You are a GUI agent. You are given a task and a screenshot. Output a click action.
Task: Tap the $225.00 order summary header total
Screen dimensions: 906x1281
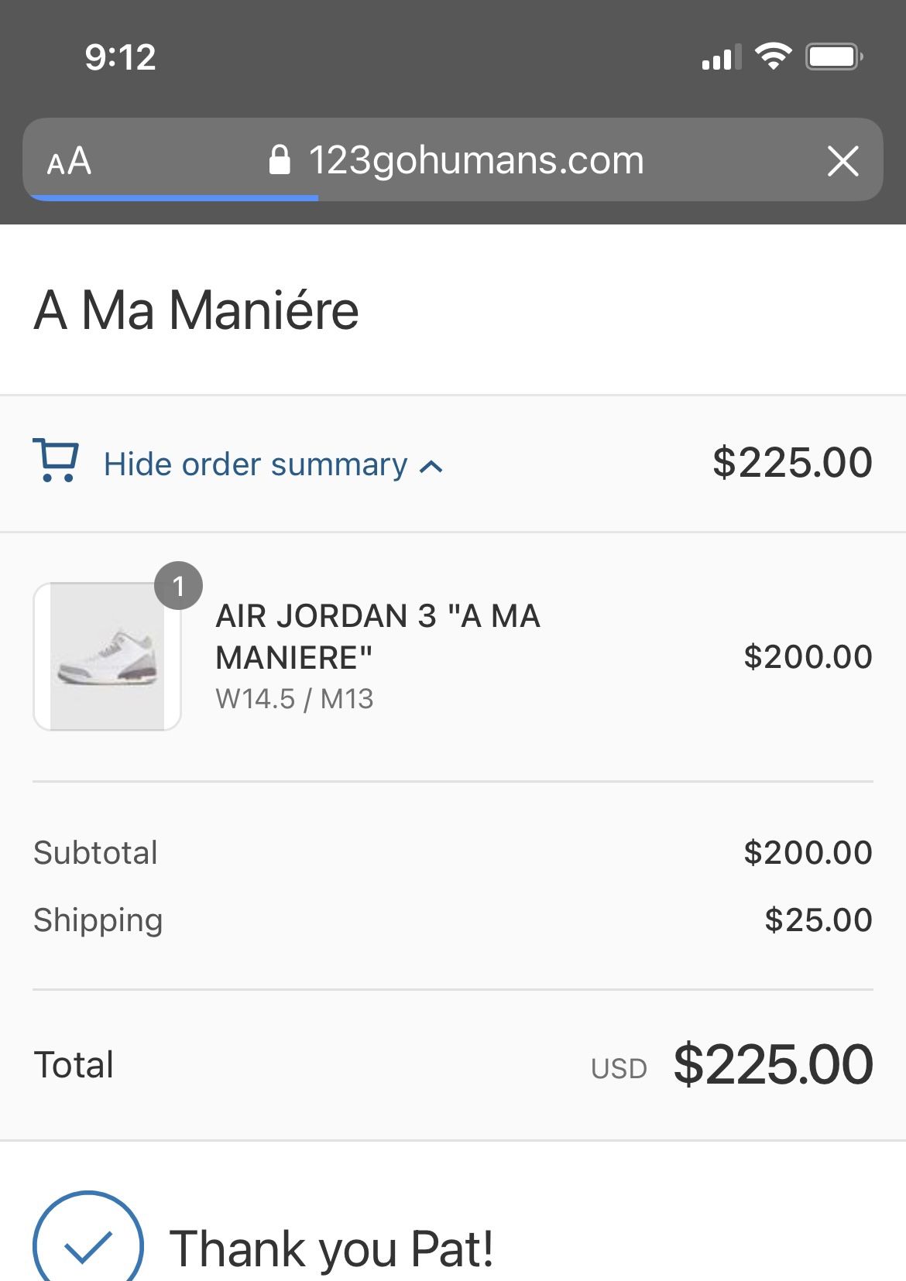pos(792,462)
